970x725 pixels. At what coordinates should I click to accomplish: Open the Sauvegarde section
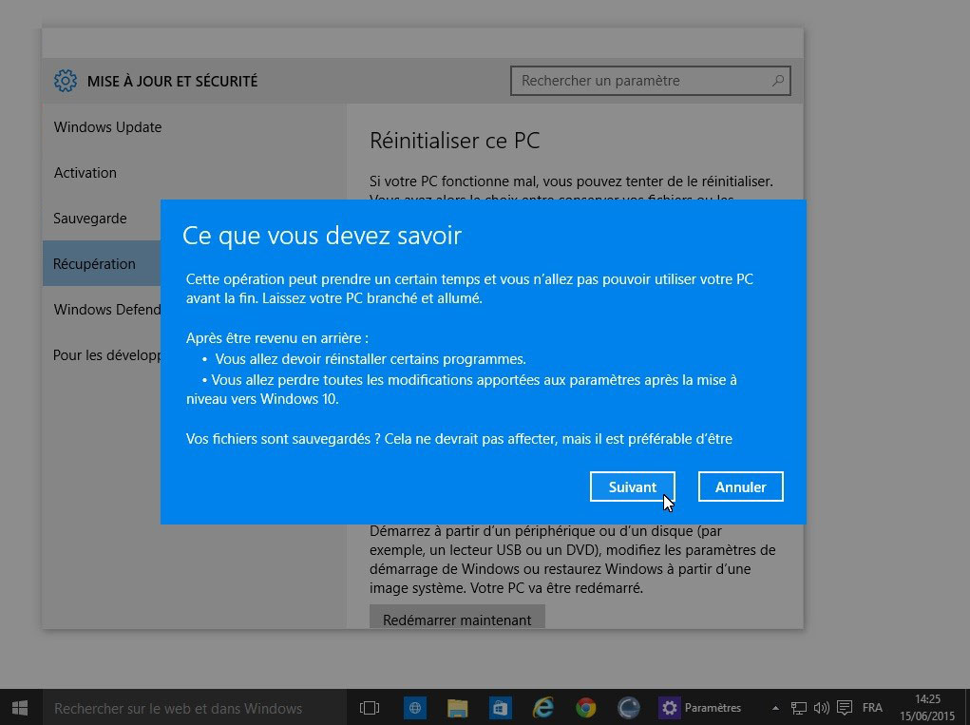click(x=90, y=219)
